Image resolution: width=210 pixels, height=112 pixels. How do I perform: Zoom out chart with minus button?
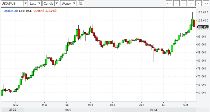184,4
